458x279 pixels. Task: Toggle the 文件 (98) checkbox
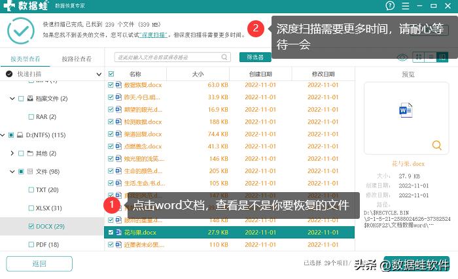(21, 171)
